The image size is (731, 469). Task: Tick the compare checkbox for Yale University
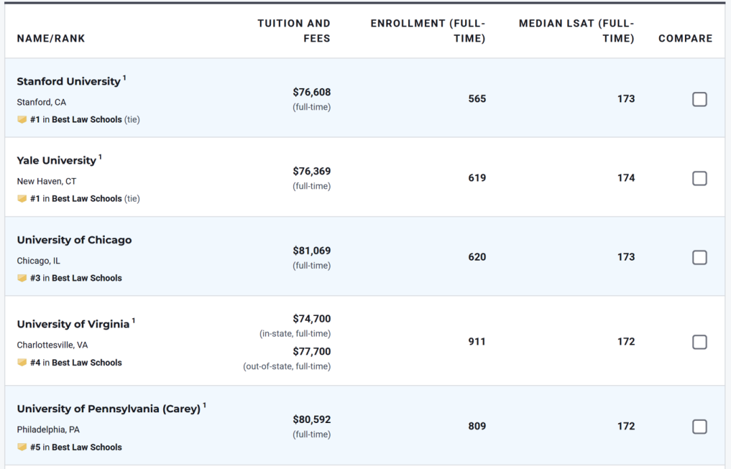[699, 179]
